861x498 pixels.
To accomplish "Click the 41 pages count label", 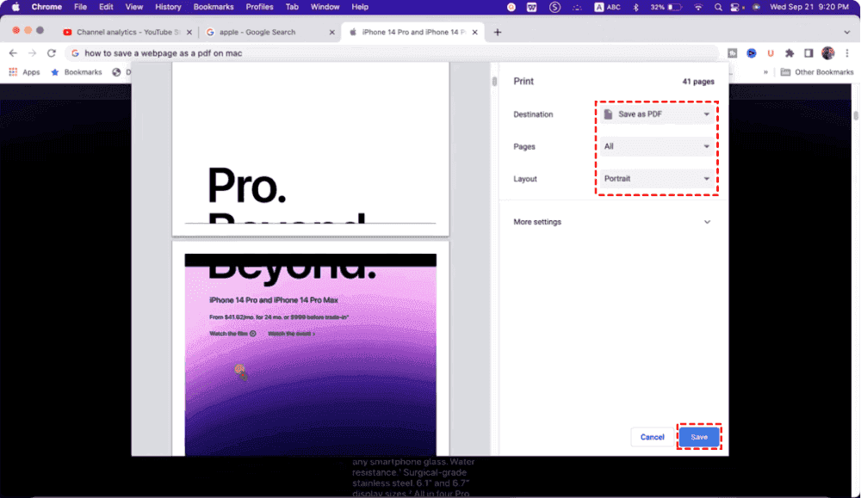I will click(698, 82).
